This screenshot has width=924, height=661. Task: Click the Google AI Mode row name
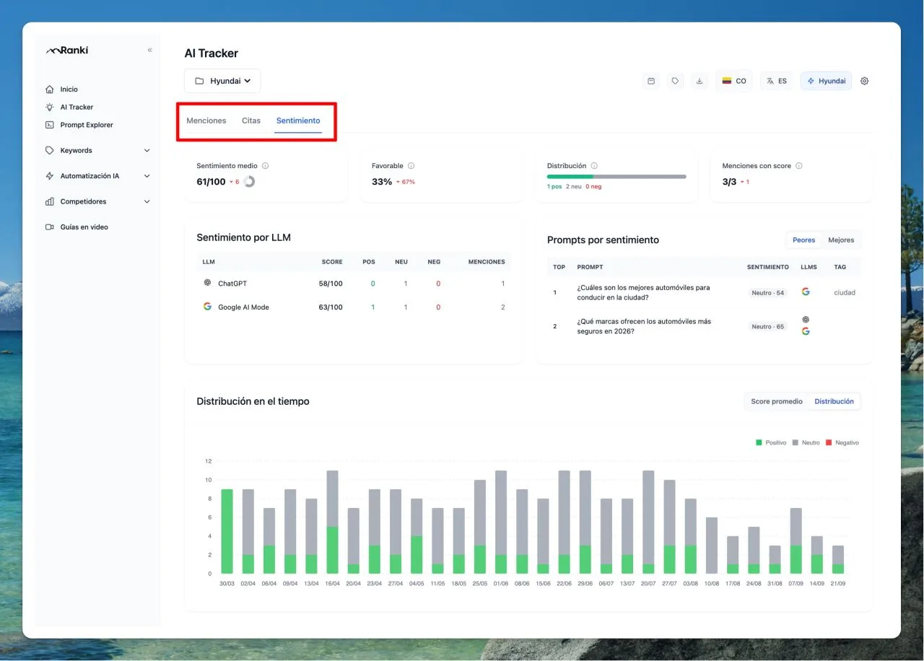coord(243,307)
